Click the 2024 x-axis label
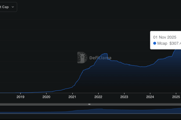This screenshot has height=120, width=181. (x=150, y=97)
